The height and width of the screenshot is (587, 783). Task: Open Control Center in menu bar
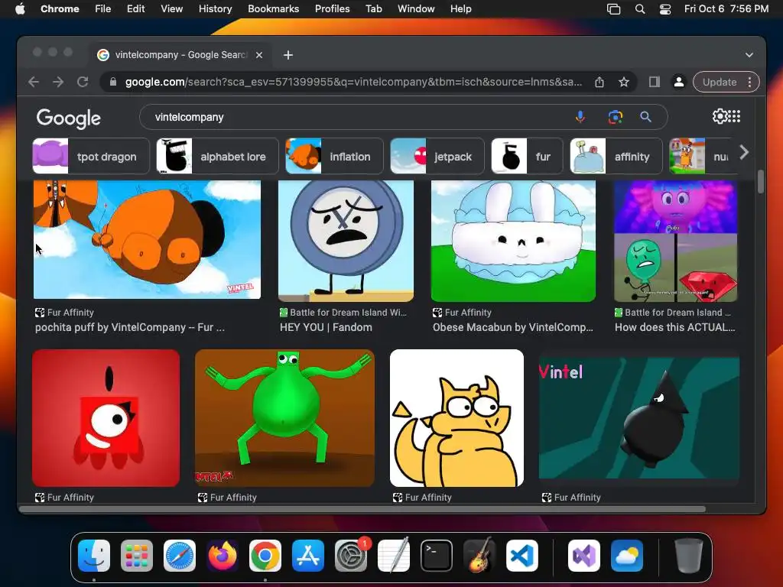(665, 9)
